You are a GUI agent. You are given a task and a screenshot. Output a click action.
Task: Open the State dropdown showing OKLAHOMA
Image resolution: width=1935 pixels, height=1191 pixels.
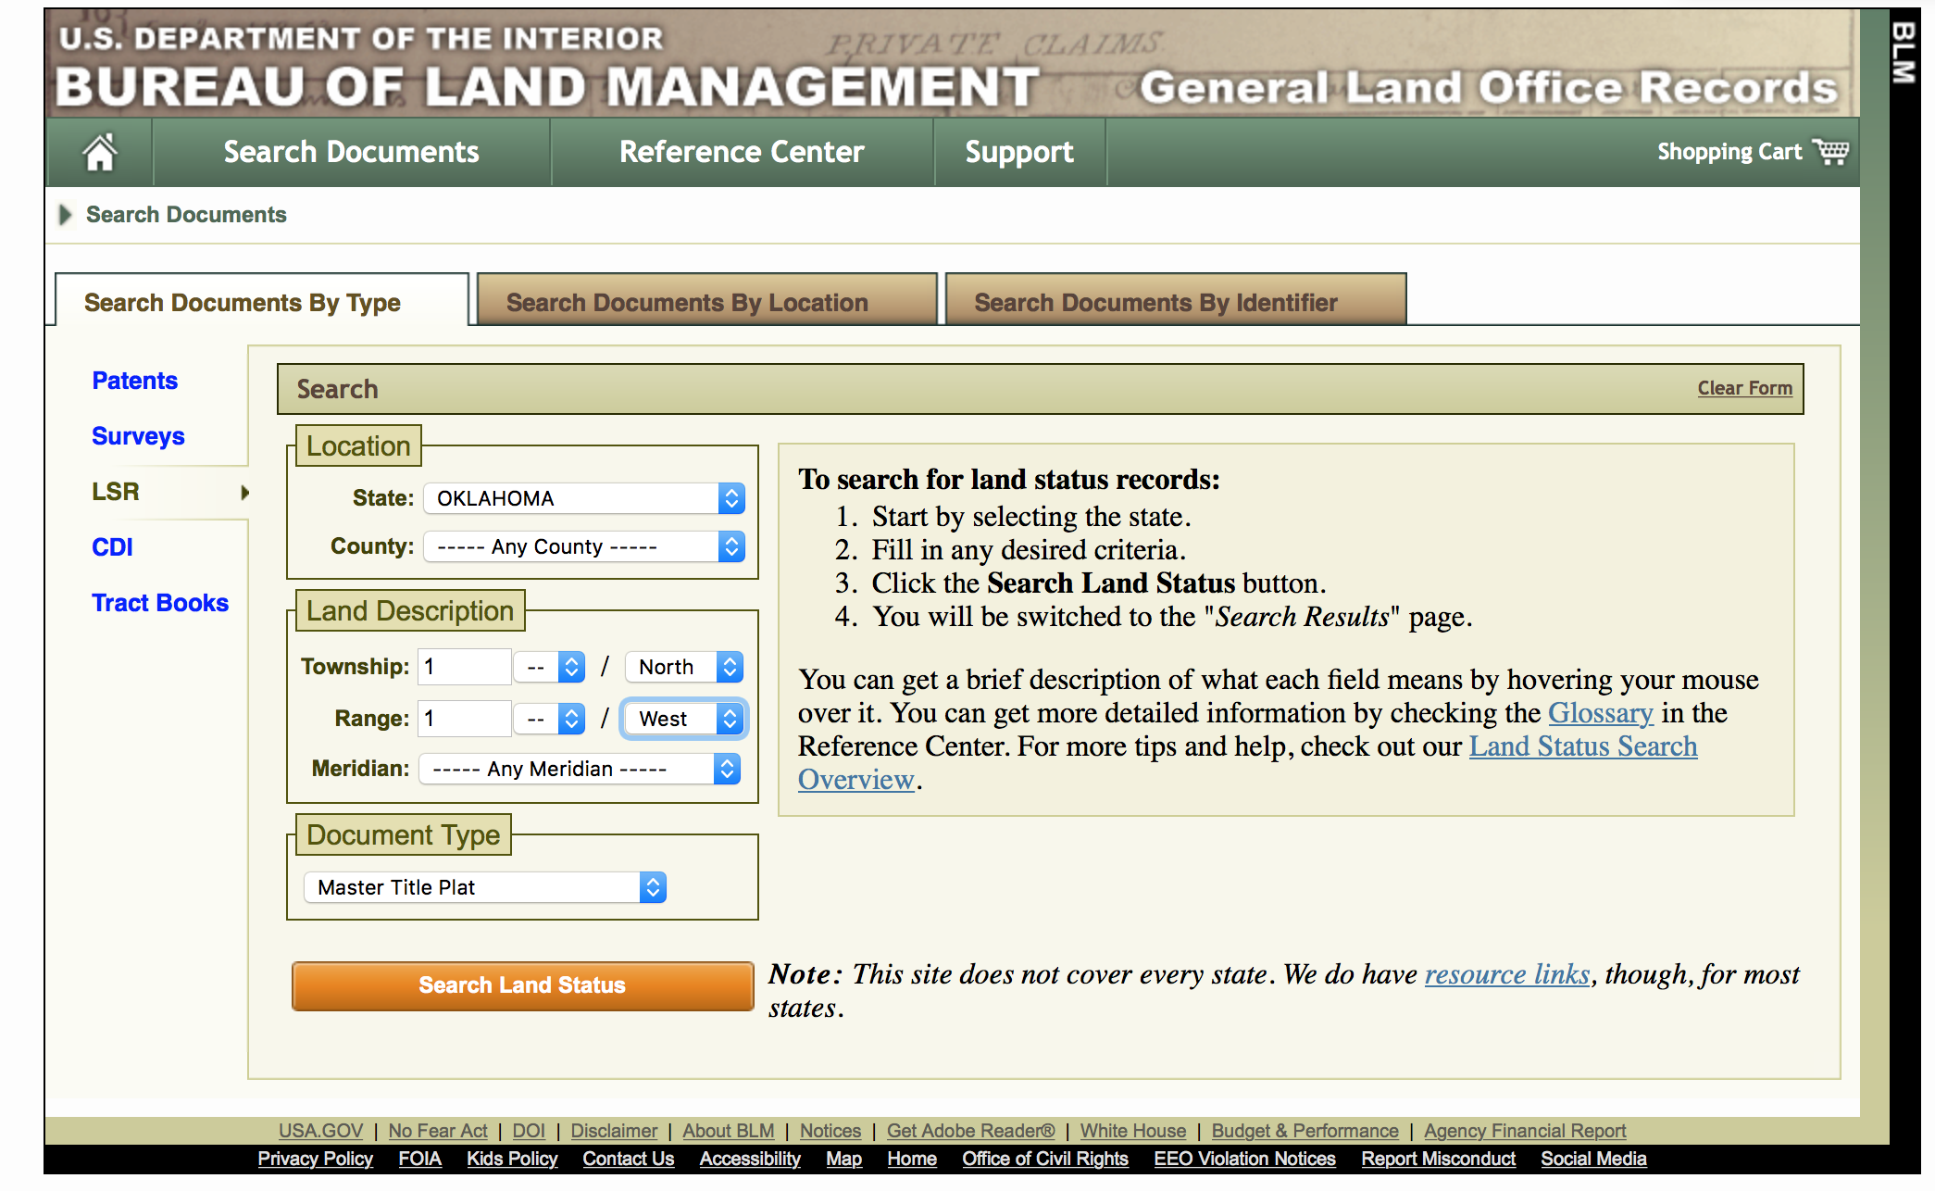(584, 498)
